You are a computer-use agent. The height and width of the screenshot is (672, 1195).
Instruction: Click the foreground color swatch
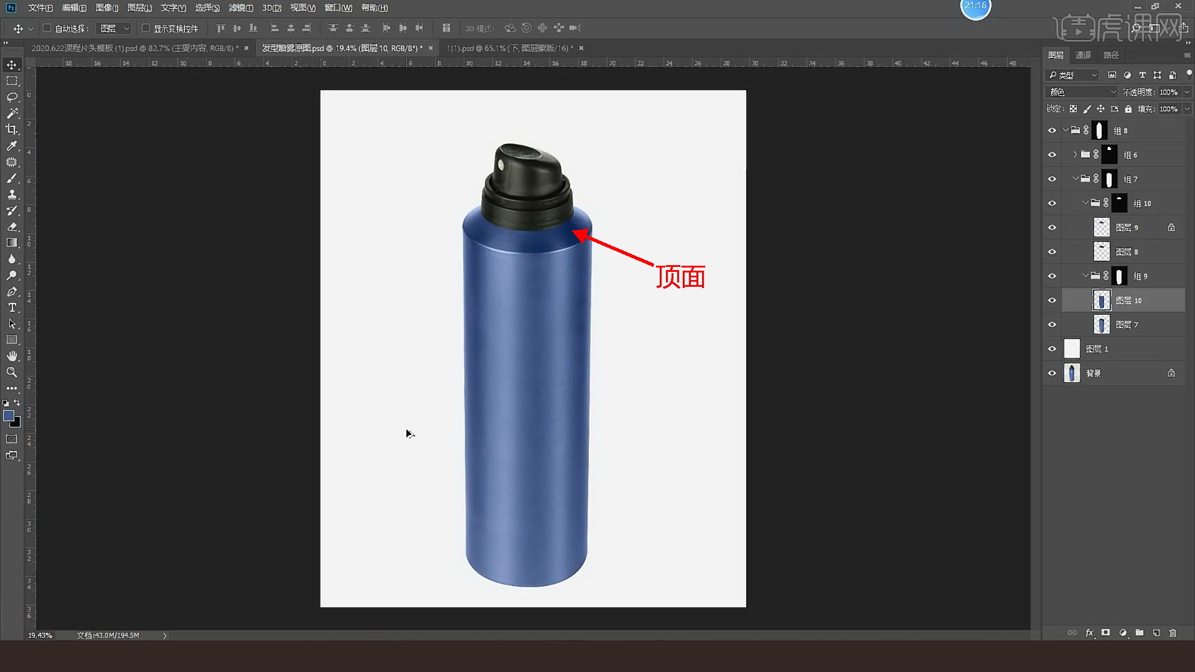[9, 416]
